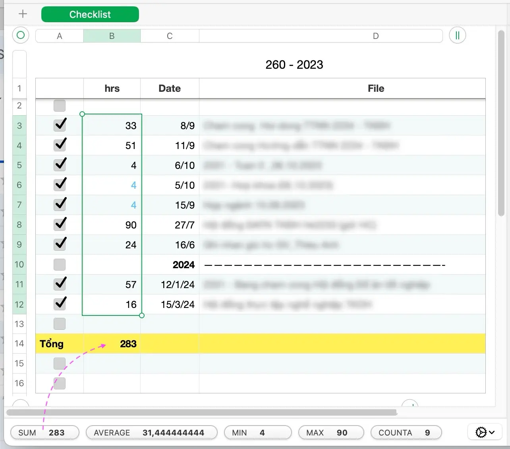The height and width of the screenshot is (449, 510).
Task: Select row header 1
Action: coord(19,88)
